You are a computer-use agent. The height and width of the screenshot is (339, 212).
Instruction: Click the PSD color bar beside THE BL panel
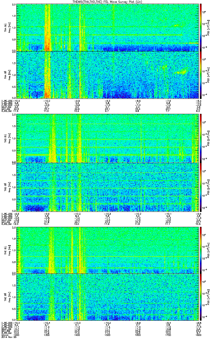click(201, 250)
